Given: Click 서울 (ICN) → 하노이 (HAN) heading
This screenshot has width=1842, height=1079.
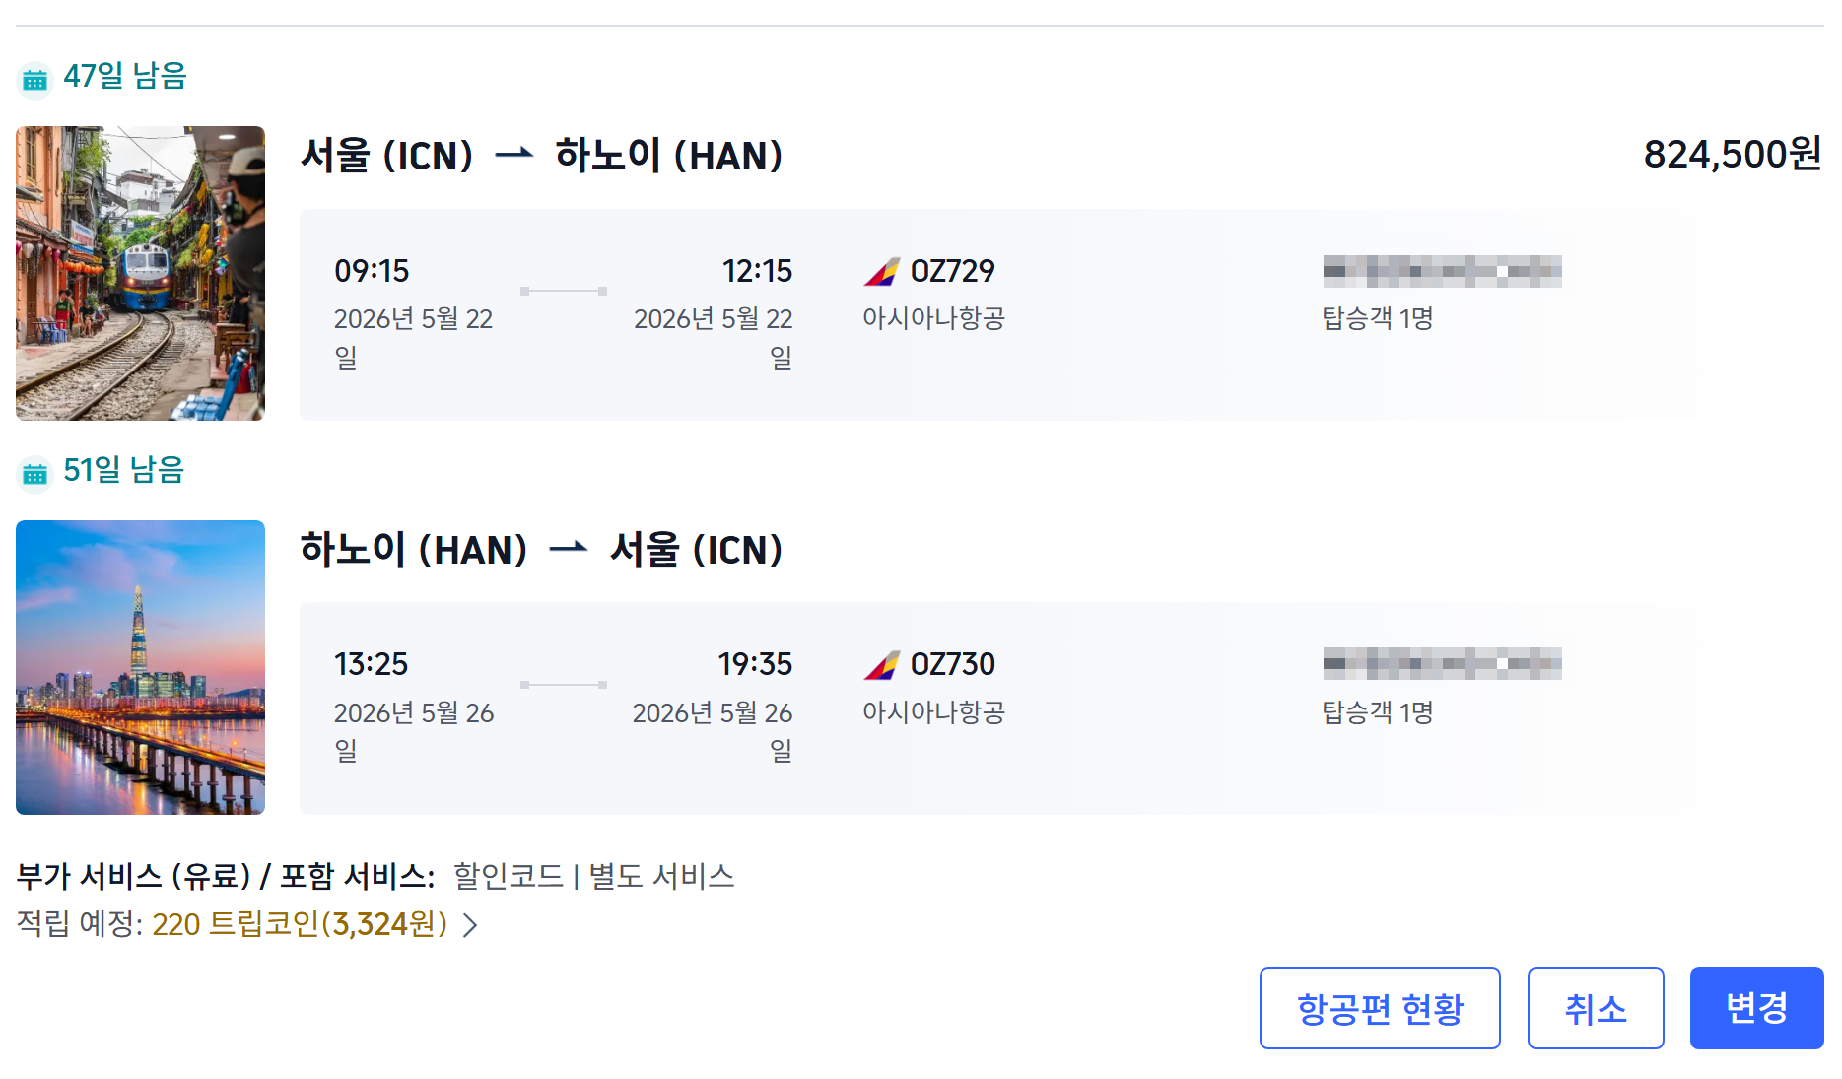Looking at the screenshot, I should pyautogui.click(x=541, y=156).
